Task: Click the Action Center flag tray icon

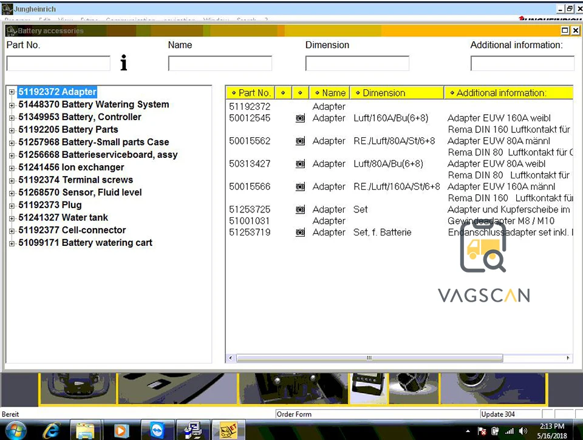Action: coord(482,431)
